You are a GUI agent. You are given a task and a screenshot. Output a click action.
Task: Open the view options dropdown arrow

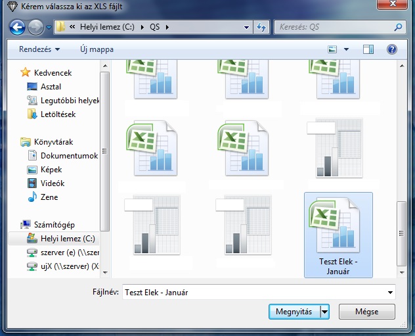[x=347, y=49]
